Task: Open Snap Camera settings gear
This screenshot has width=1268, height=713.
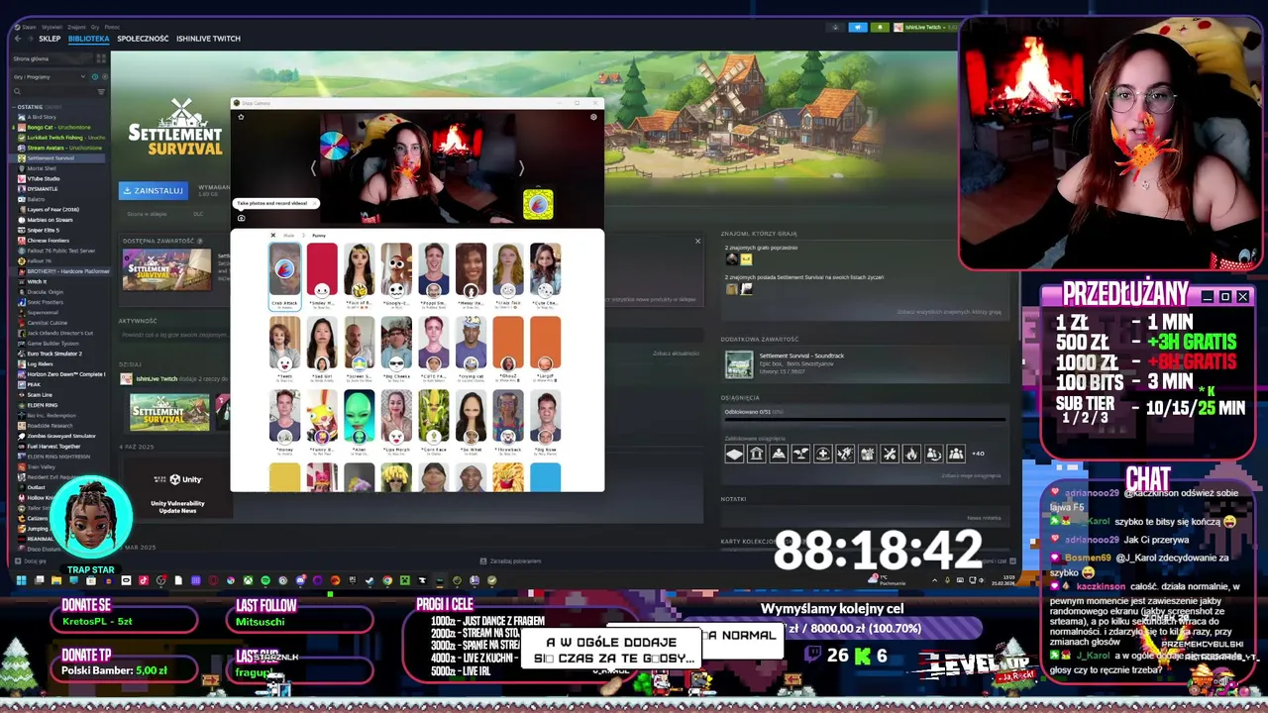Action: point(593,117)
